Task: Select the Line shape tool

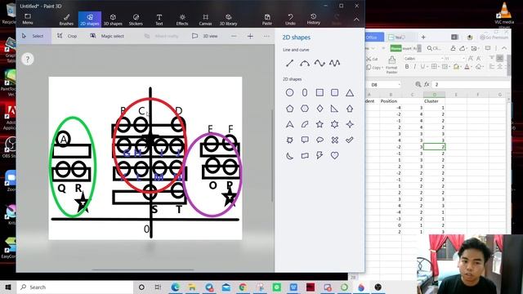Action: coord(289,63)
